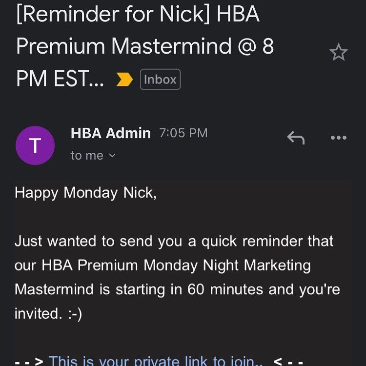Image resolution: width=366 pixels, height=366 pixels.
Task: Click the "< - -" arrow after the link
Action: (288, 362)
